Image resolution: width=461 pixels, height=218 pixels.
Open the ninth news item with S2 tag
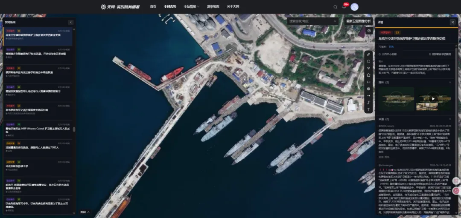click(x=38, y=186)
